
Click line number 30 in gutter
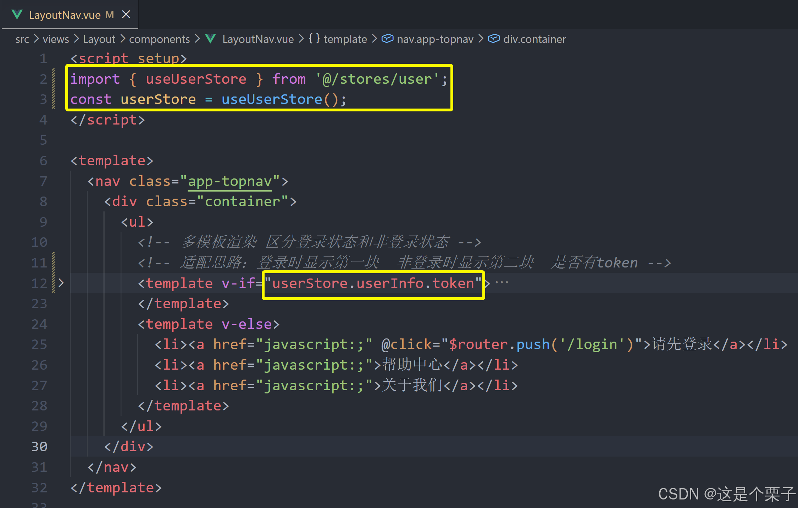point(39,446)
